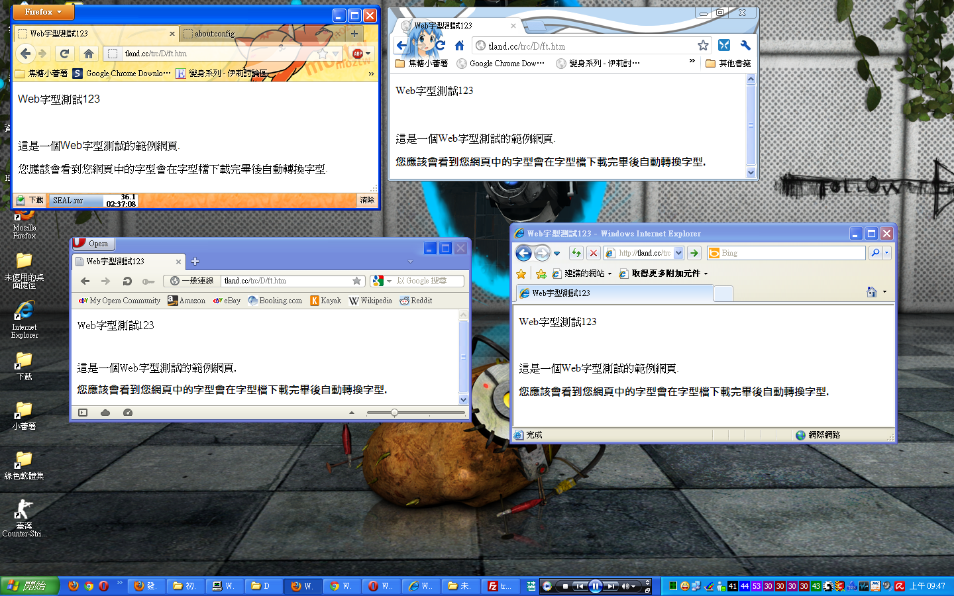Open the 下載 downloads button in Firefox
The height and width of the screenshot is (596, 954).
(30, 200)
